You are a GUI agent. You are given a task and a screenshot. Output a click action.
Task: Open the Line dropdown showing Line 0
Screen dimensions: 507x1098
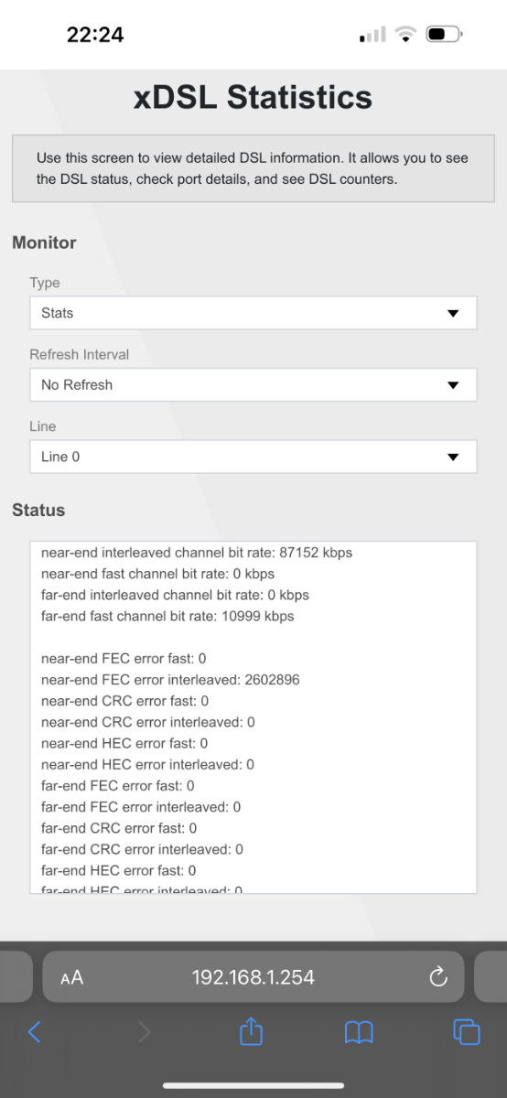(x=253, y=457)
